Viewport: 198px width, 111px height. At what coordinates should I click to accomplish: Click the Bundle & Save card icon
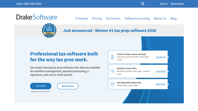[x=112, y=71]
